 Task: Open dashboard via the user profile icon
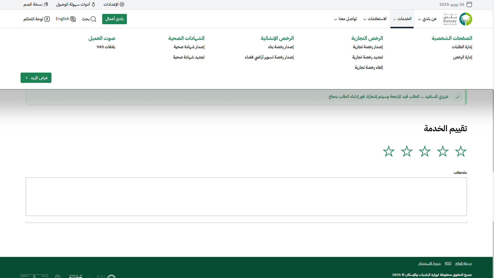(x=47, y=19)
